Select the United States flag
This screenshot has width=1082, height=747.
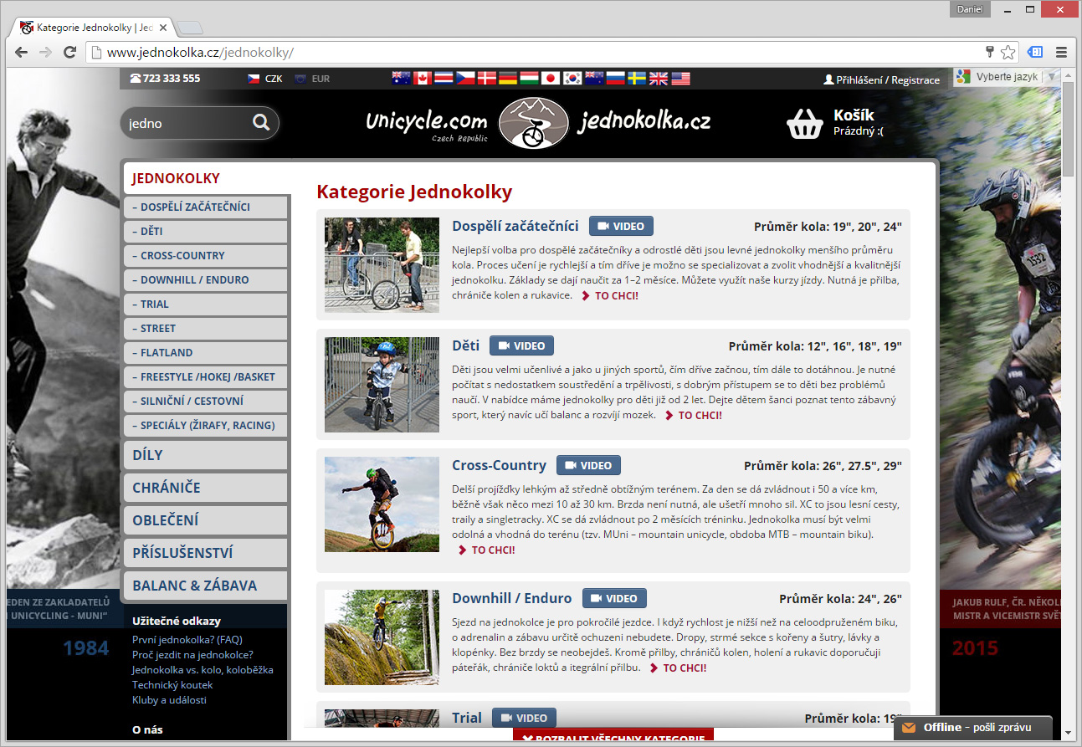pyautogui.click(x=680, y=79)
